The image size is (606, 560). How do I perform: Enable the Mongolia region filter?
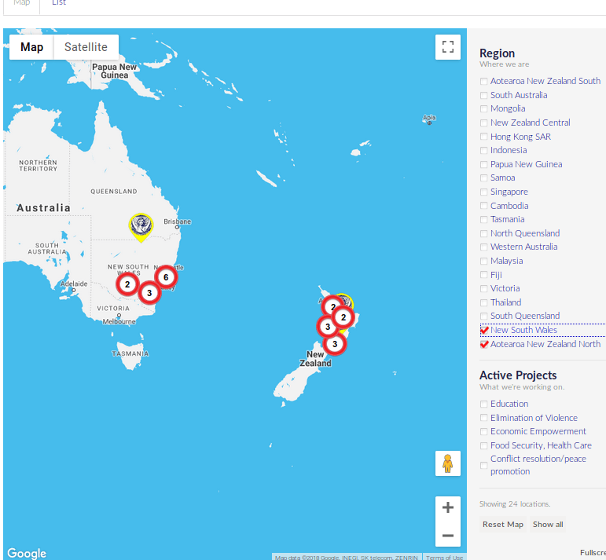[x=483, y=108]
